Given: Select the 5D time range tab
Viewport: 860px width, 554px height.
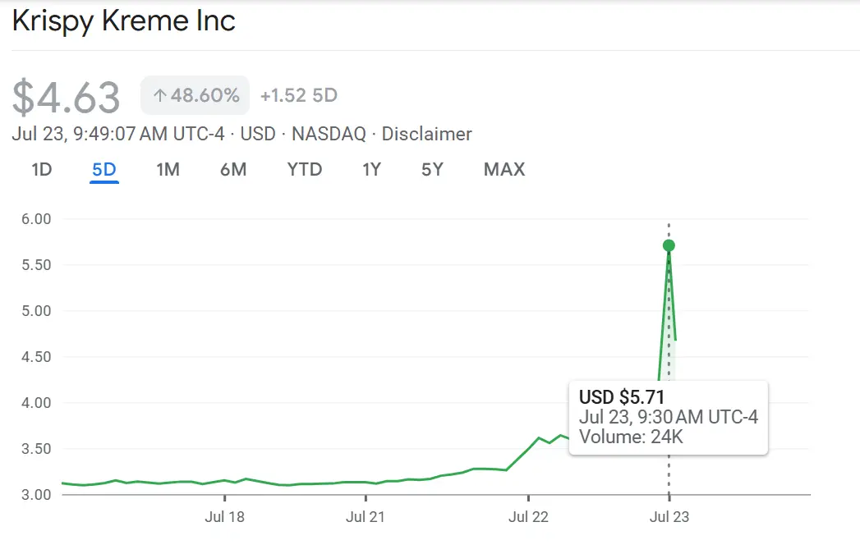Looking at the screenshot, I should point(104,170).
